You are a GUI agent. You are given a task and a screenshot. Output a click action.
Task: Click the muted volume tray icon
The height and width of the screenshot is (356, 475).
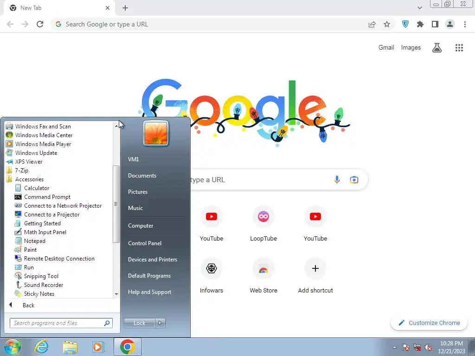428,348
